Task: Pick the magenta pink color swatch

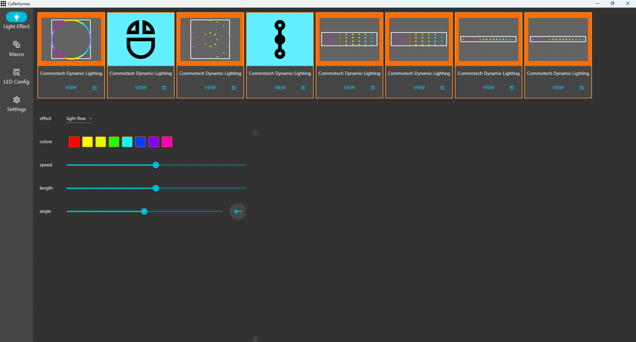Action: tap(167, 142)
